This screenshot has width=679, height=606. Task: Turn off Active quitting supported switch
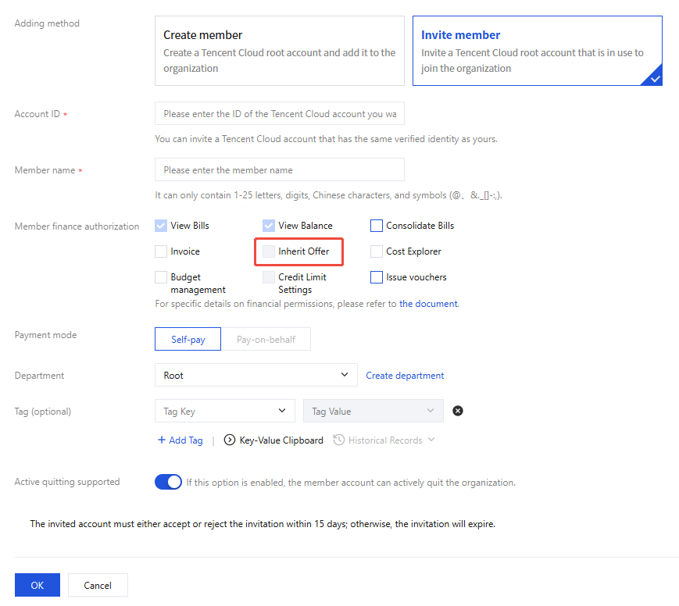point(169,482)
